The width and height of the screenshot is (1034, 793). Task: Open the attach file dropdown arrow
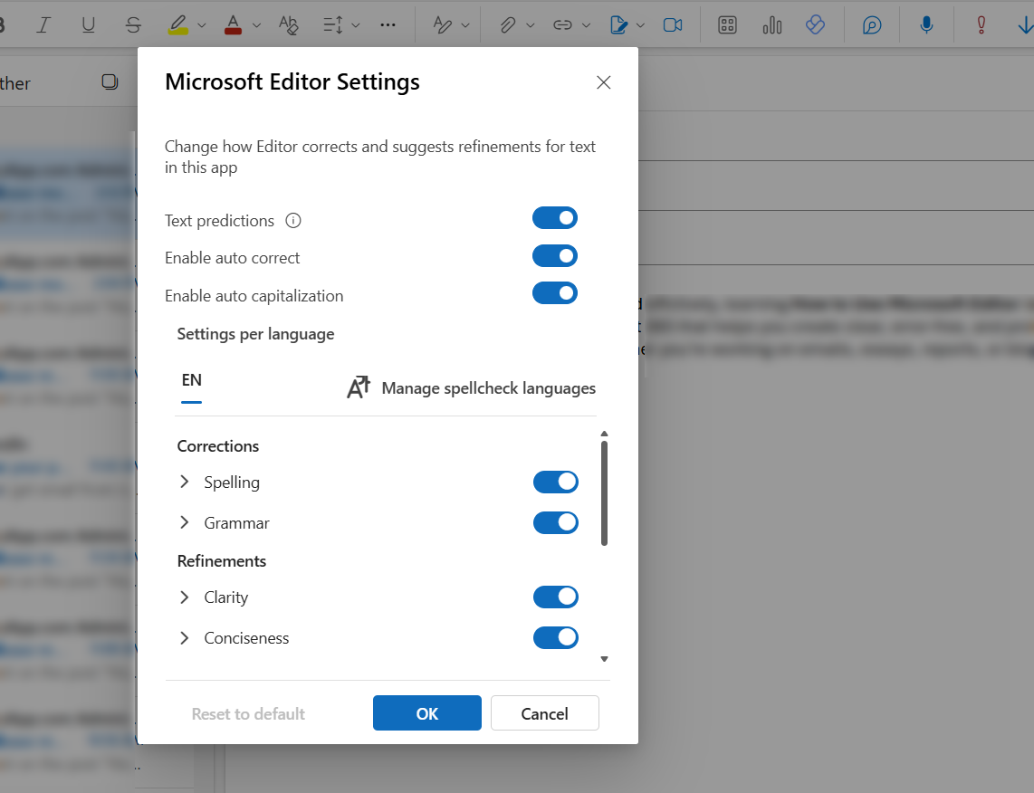coord(531,25)
